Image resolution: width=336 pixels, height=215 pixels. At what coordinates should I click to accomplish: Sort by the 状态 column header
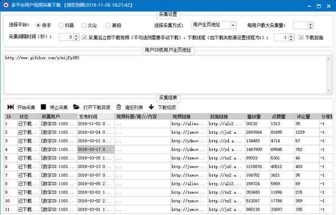click(x=29, y=116)
